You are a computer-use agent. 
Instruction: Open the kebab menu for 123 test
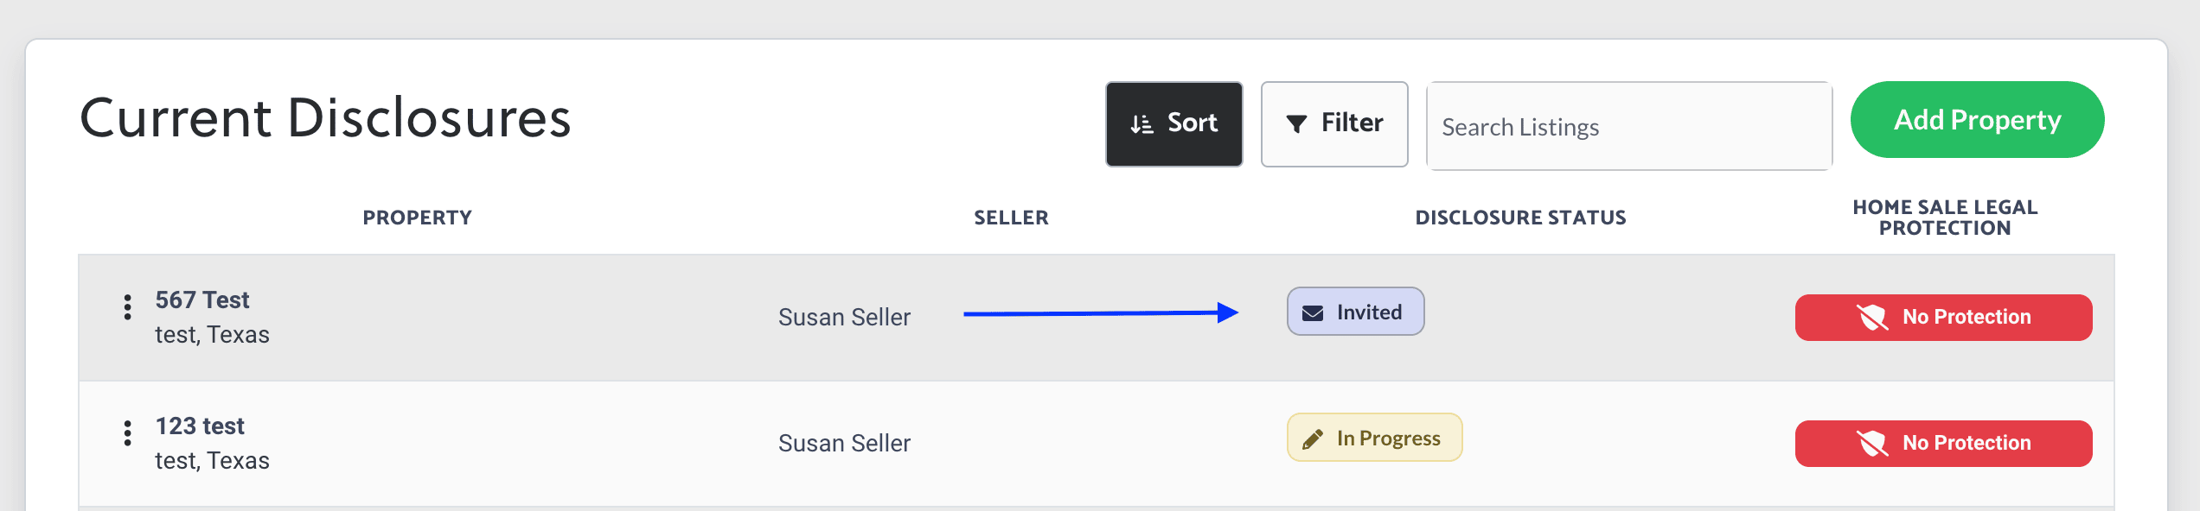(x=128, y=433)
